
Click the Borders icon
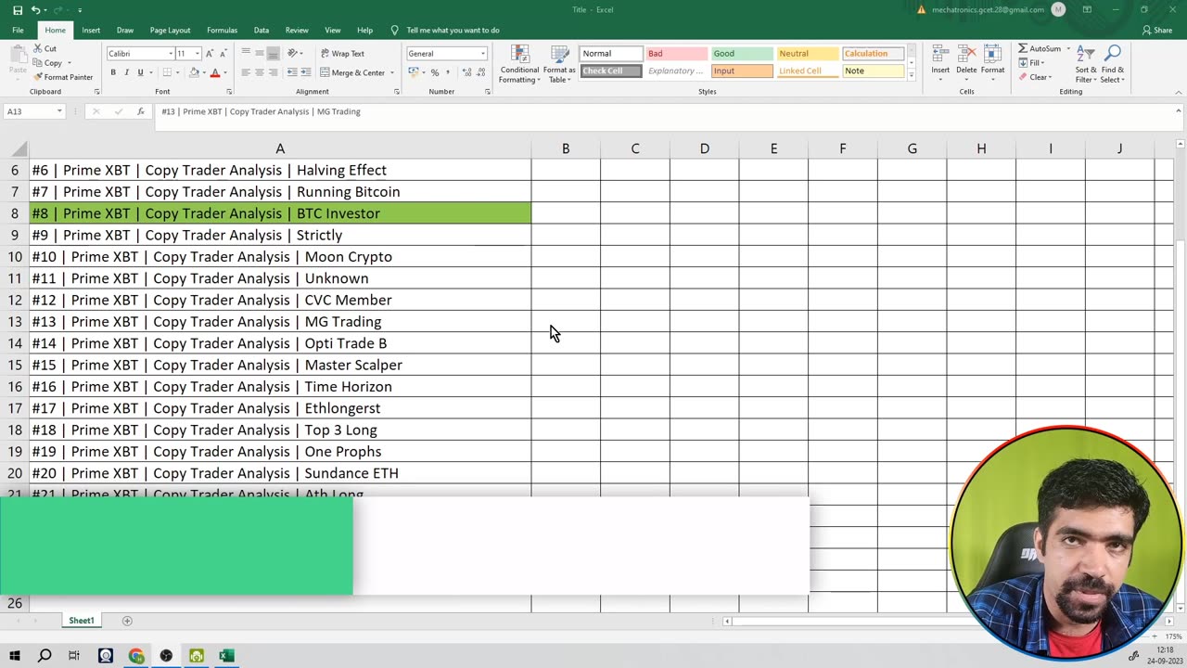[168, 72]
